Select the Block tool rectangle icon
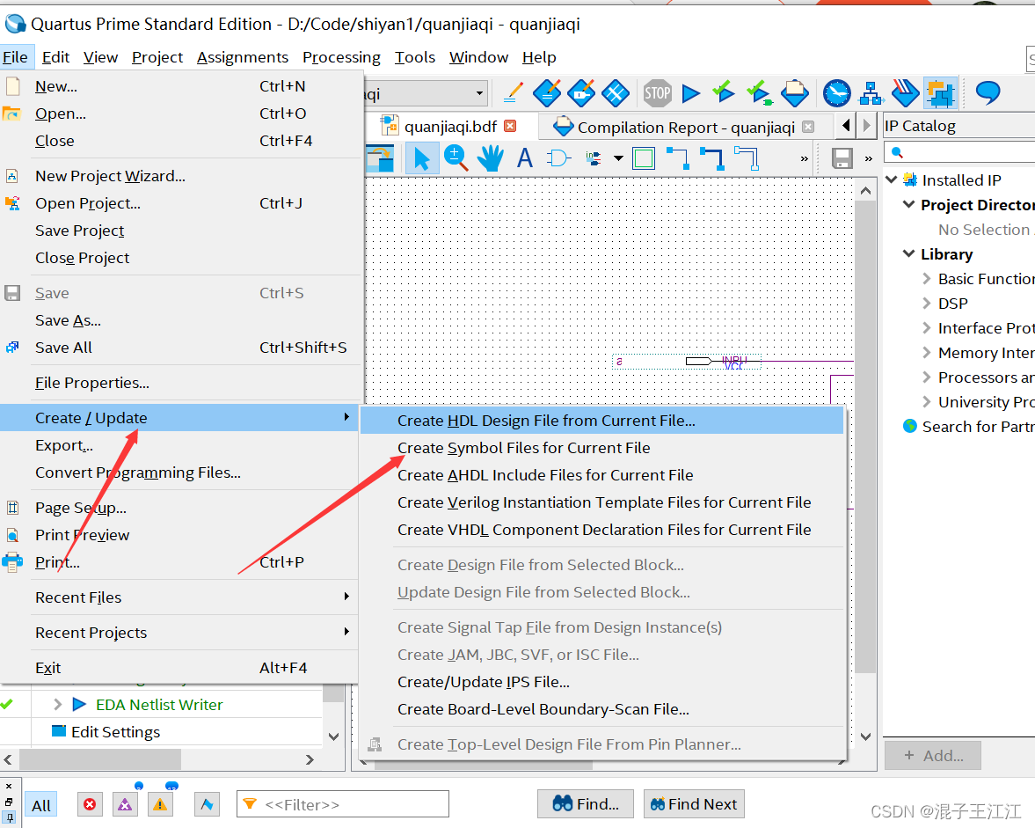This screenshot has height=828, width=1035. click(x=643, y=158)
